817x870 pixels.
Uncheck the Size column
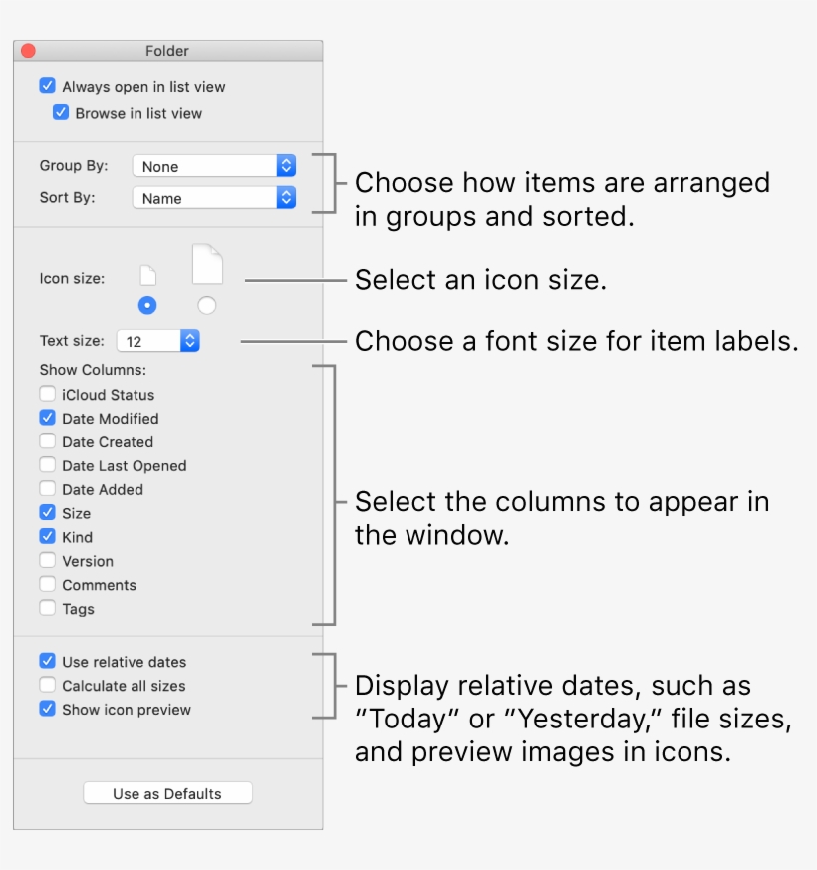tap(47, 513)
